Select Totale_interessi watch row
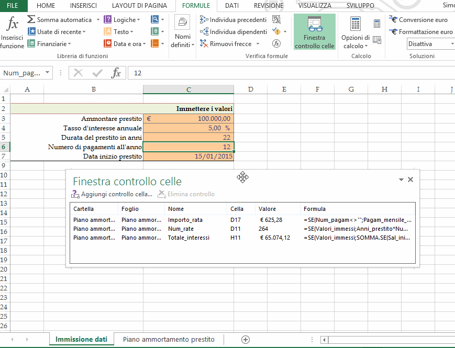The height and width of the screenshot is (348, 455). (x=242, y=238)
